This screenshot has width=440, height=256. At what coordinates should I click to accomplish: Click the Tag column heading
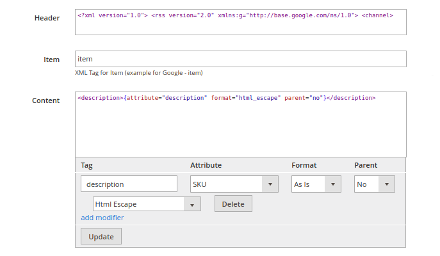(86, 165)
